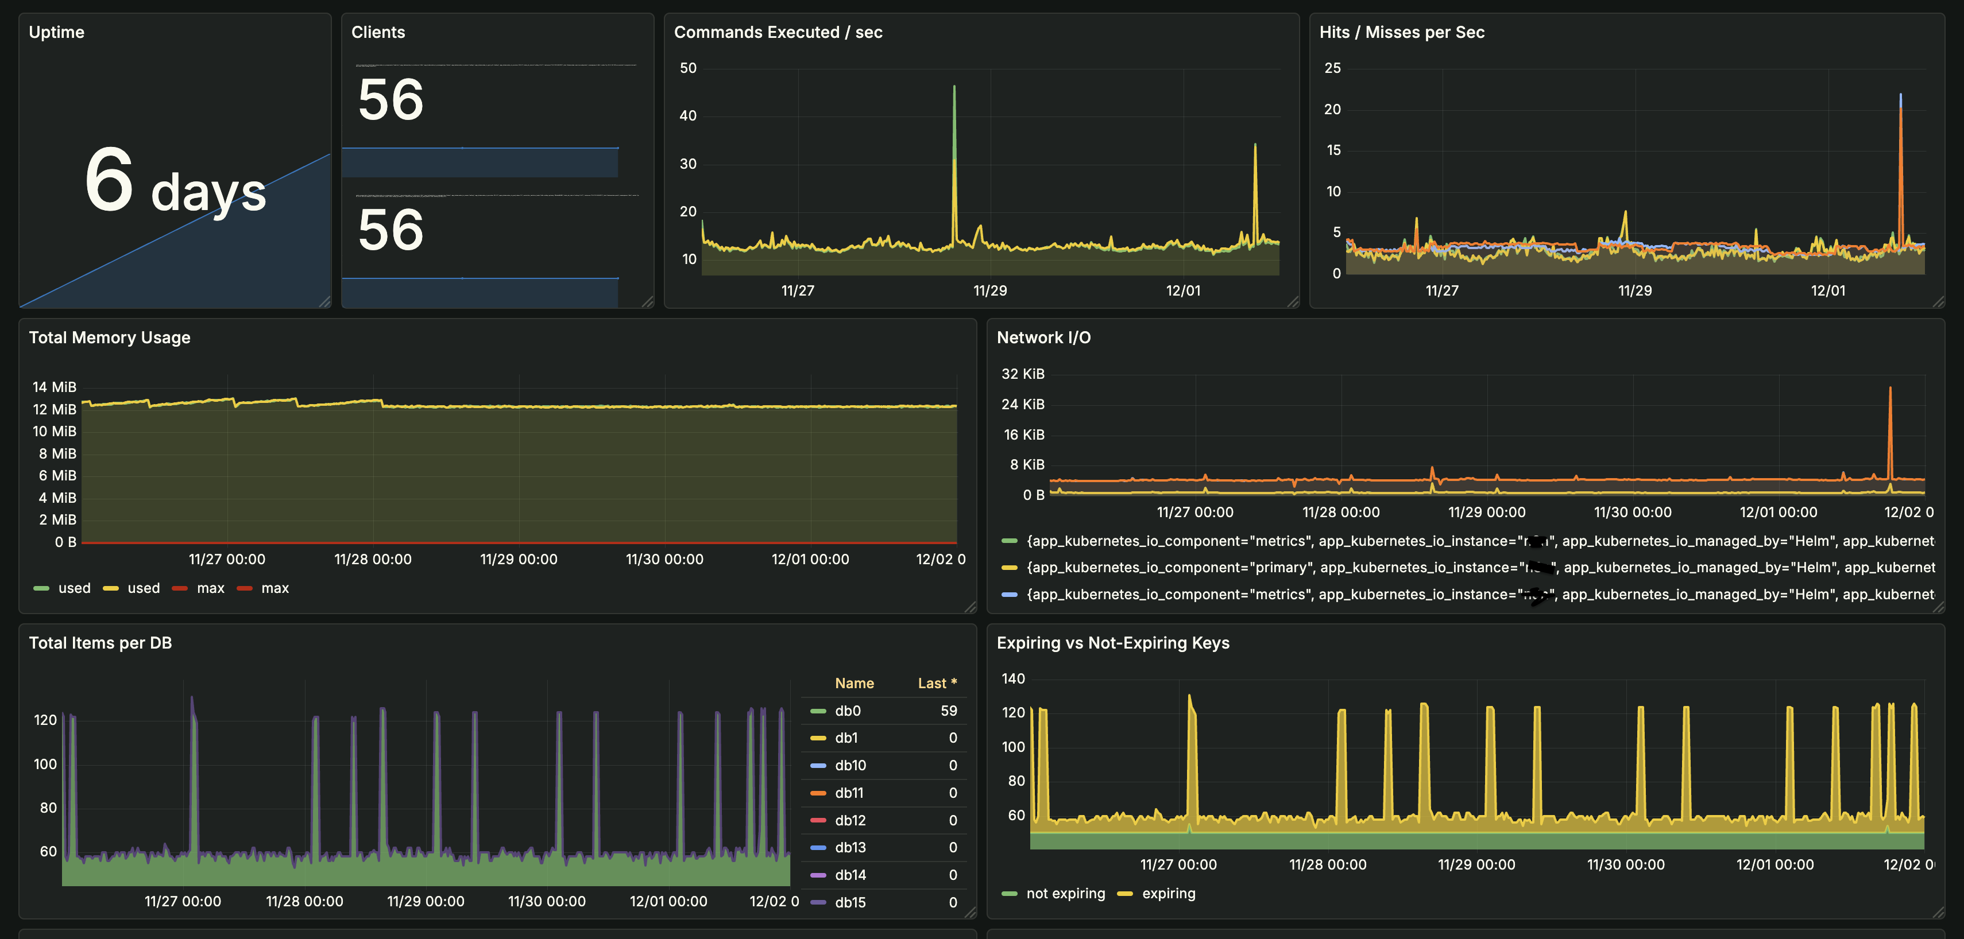
Task: Open the Hits / Misses per Sec panel menu
Action: click(1404, 32)
